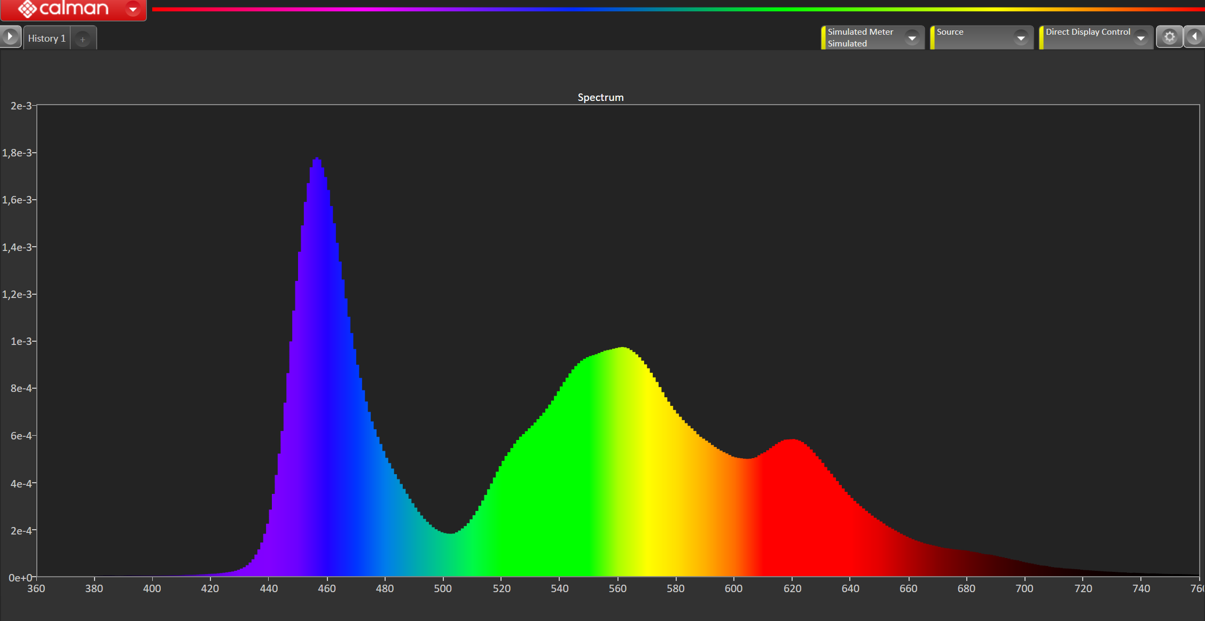Open the Calman main menu arrow
The height and width of the screenshot is (621, 1205).
pyautogui.click(x=133, y=9)
